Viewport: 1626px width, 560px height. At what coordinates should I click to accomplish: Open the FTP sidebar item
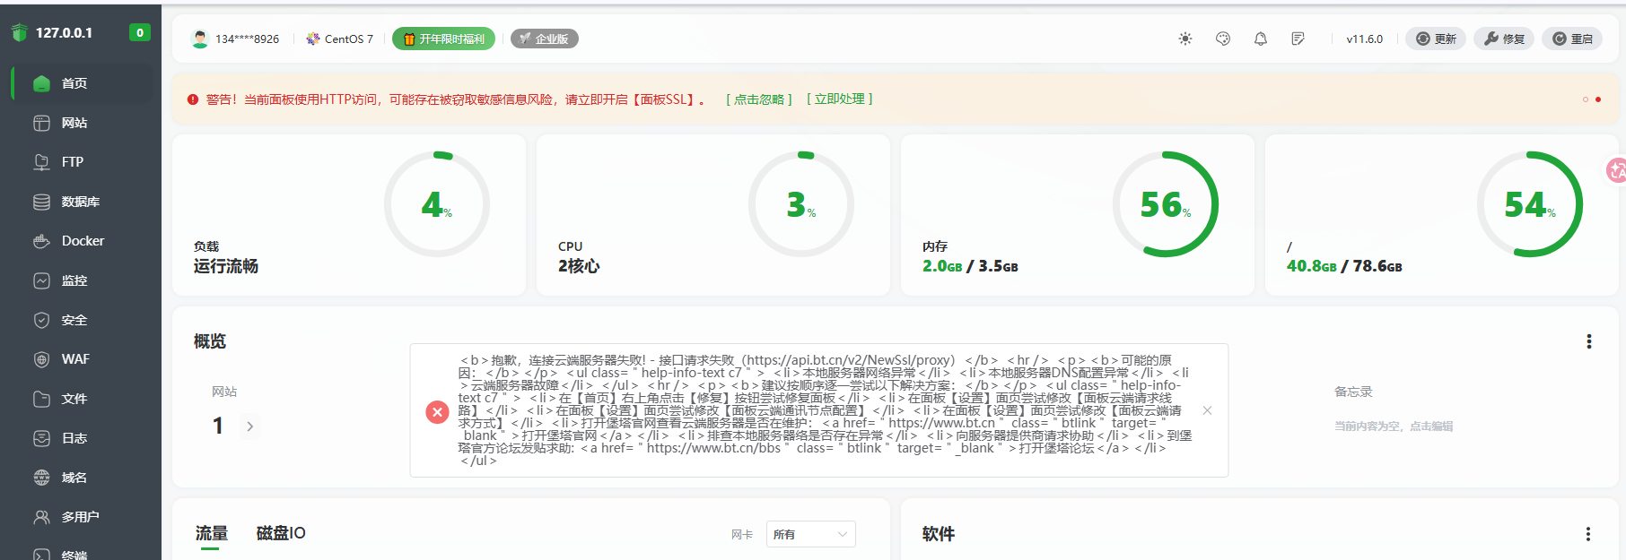[x=82, y=162]
